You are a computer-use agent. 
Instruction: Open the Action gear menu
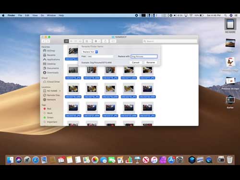click(x=97, y=41)
